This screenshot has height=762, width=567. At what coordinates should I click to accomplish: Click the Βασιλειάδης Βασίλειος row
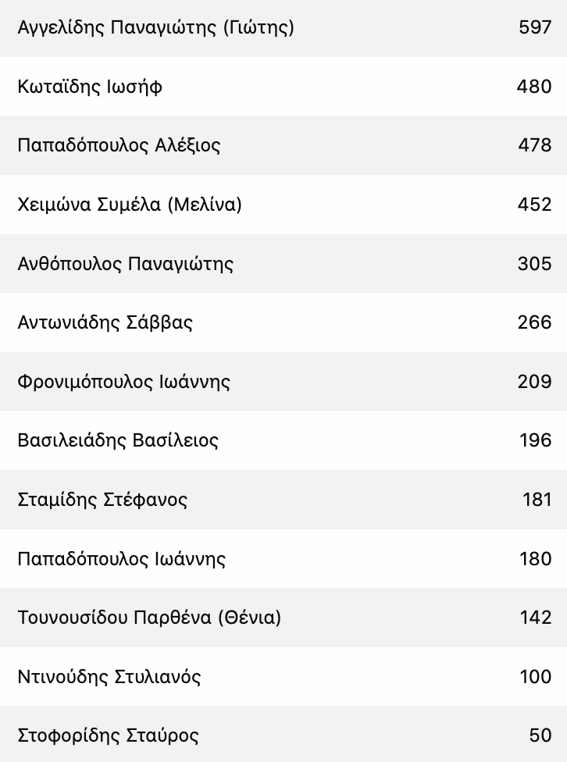click(x=283, y=440)
